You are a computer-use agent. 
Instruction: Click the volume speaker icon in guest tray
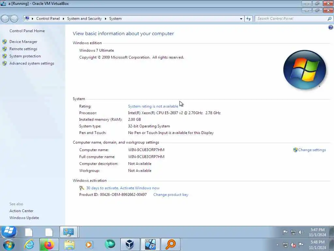click(301, 232)
